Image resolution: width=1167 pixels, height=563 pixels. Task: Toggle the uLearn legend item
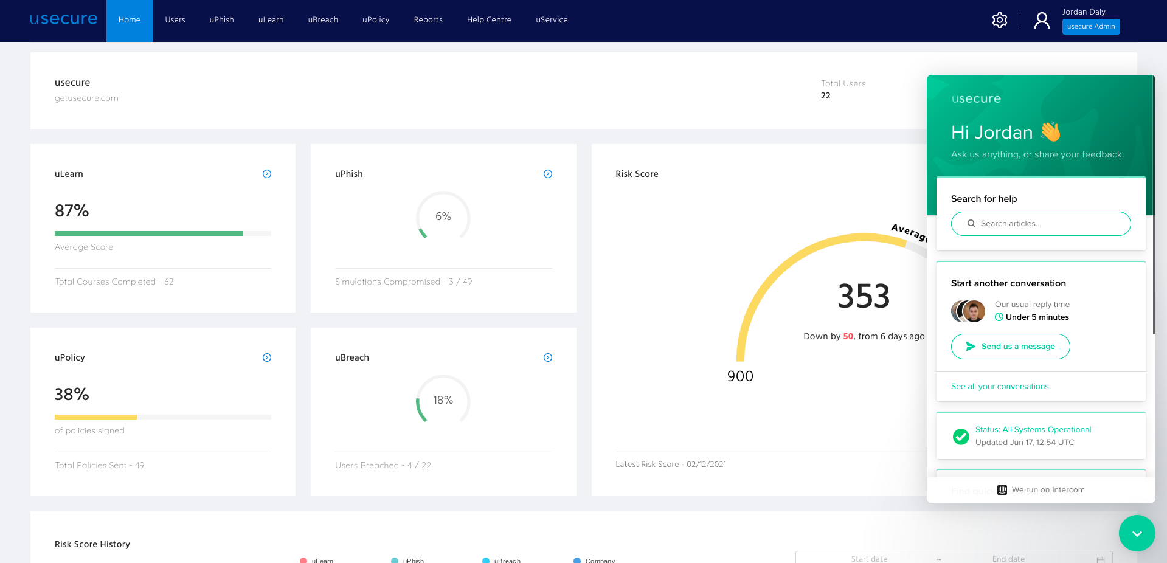click(316, 560)
